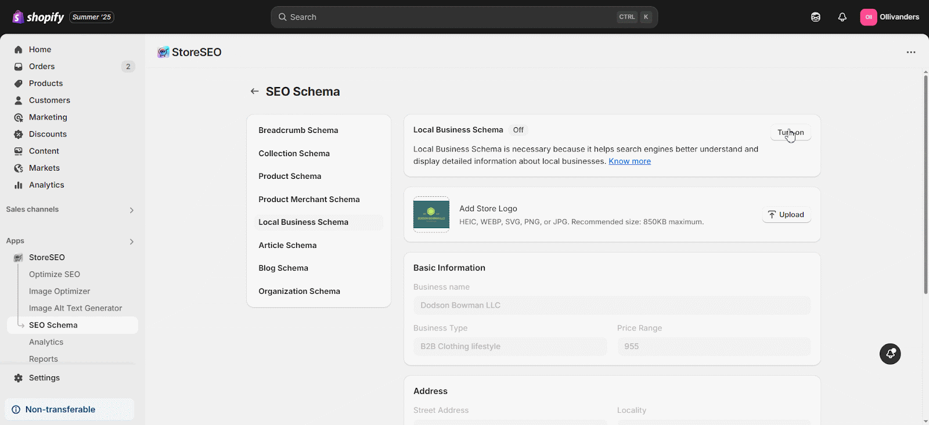The image size is (929, 425).
Task: Select Breadcrumb Schema tab
Action: pyautogui.click(x=319, y=130)
